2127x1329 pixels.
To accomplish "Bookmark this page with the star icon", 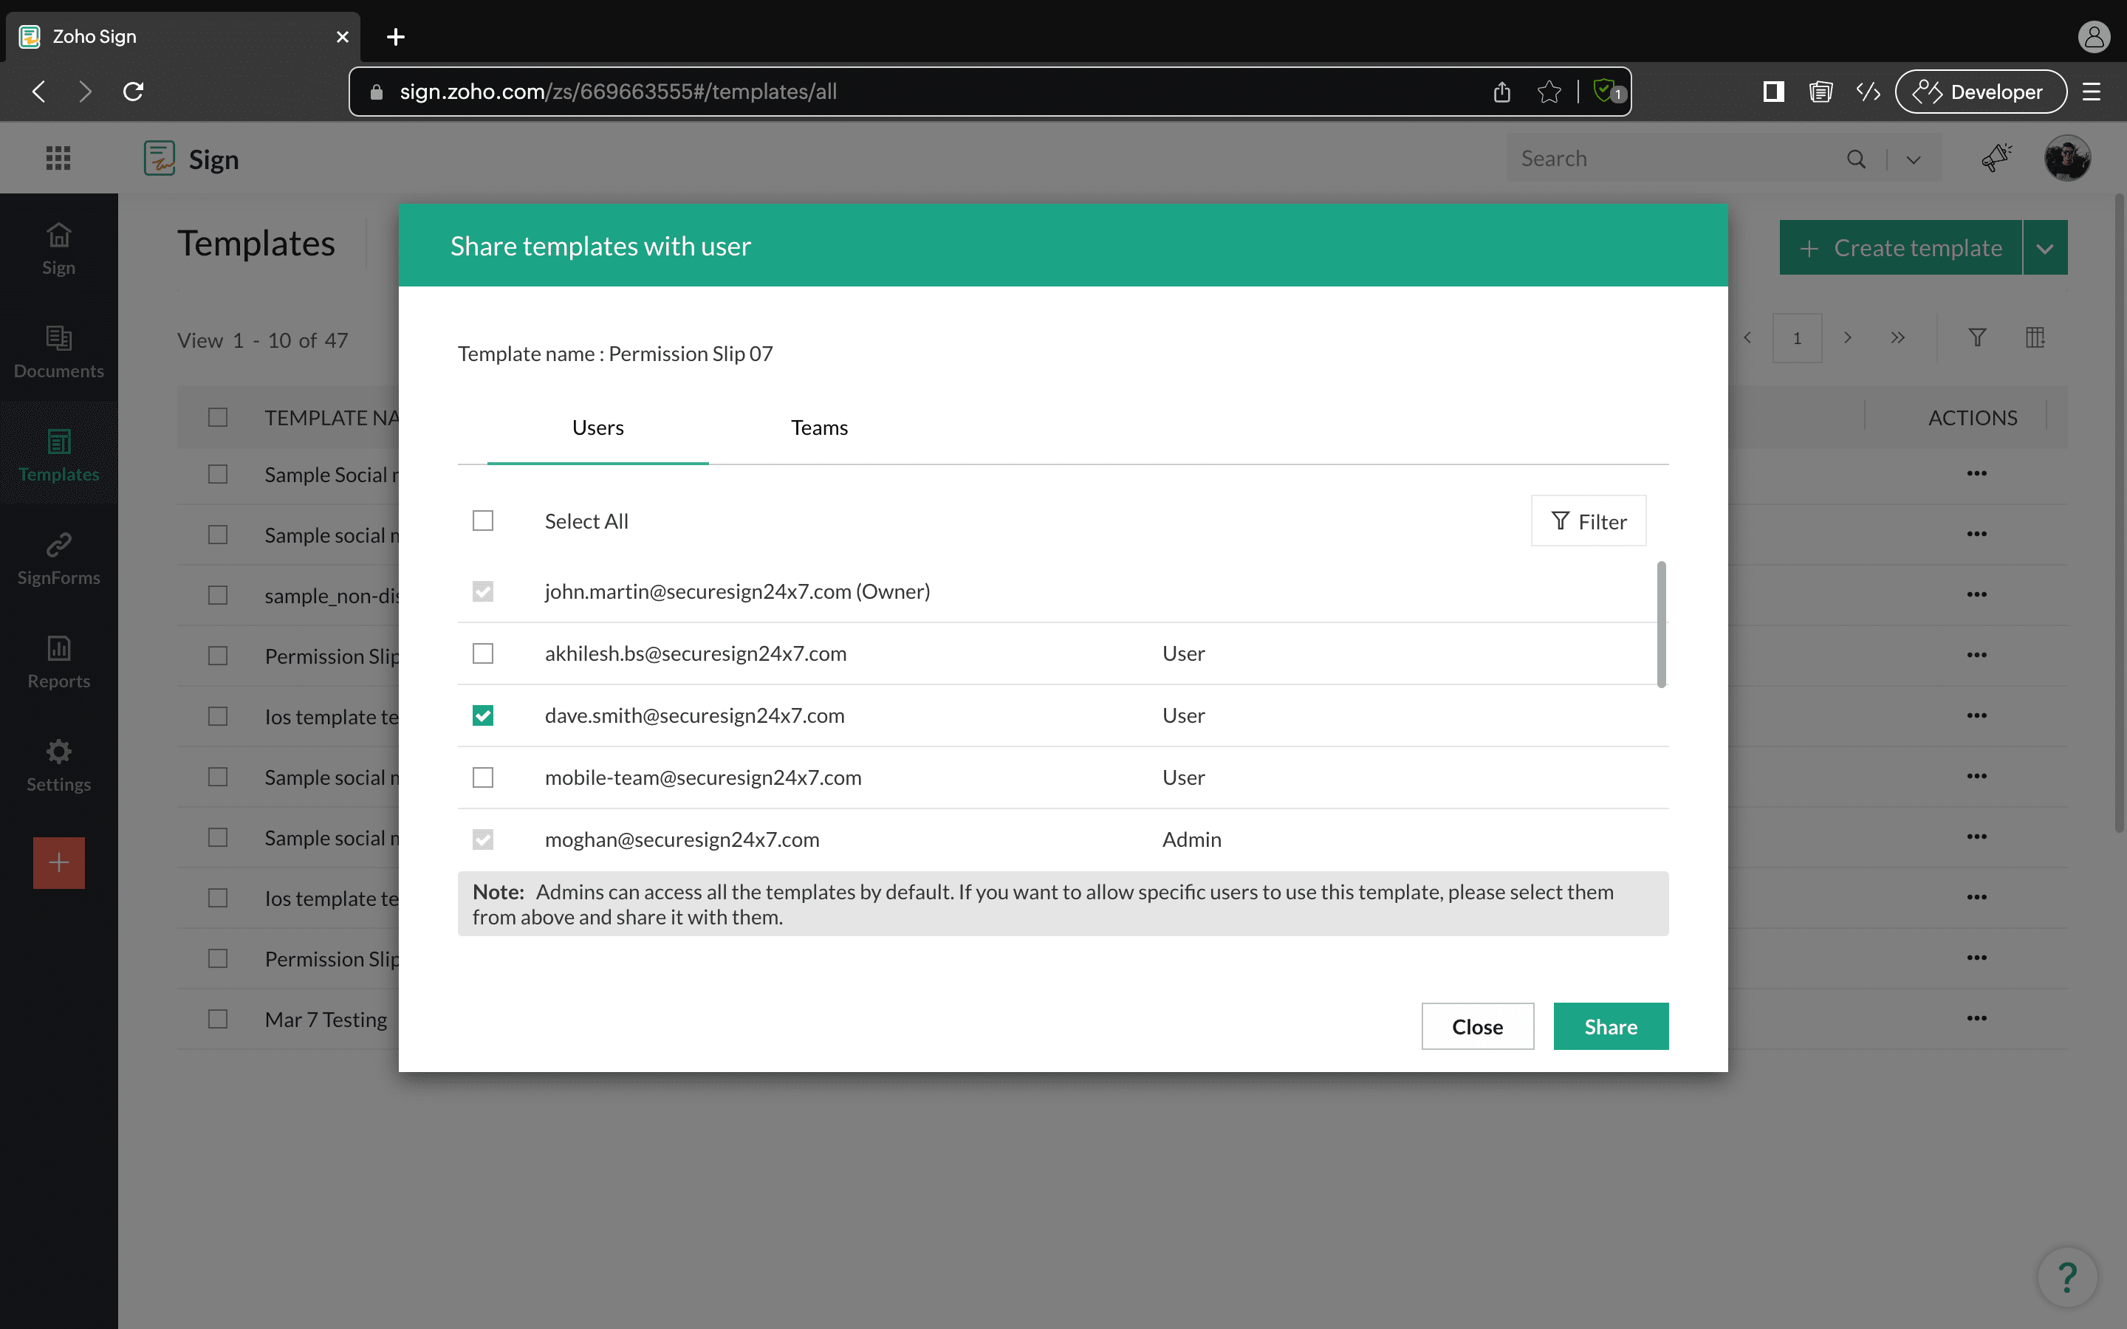I will pyautogui.click(x=1549, y=92).
